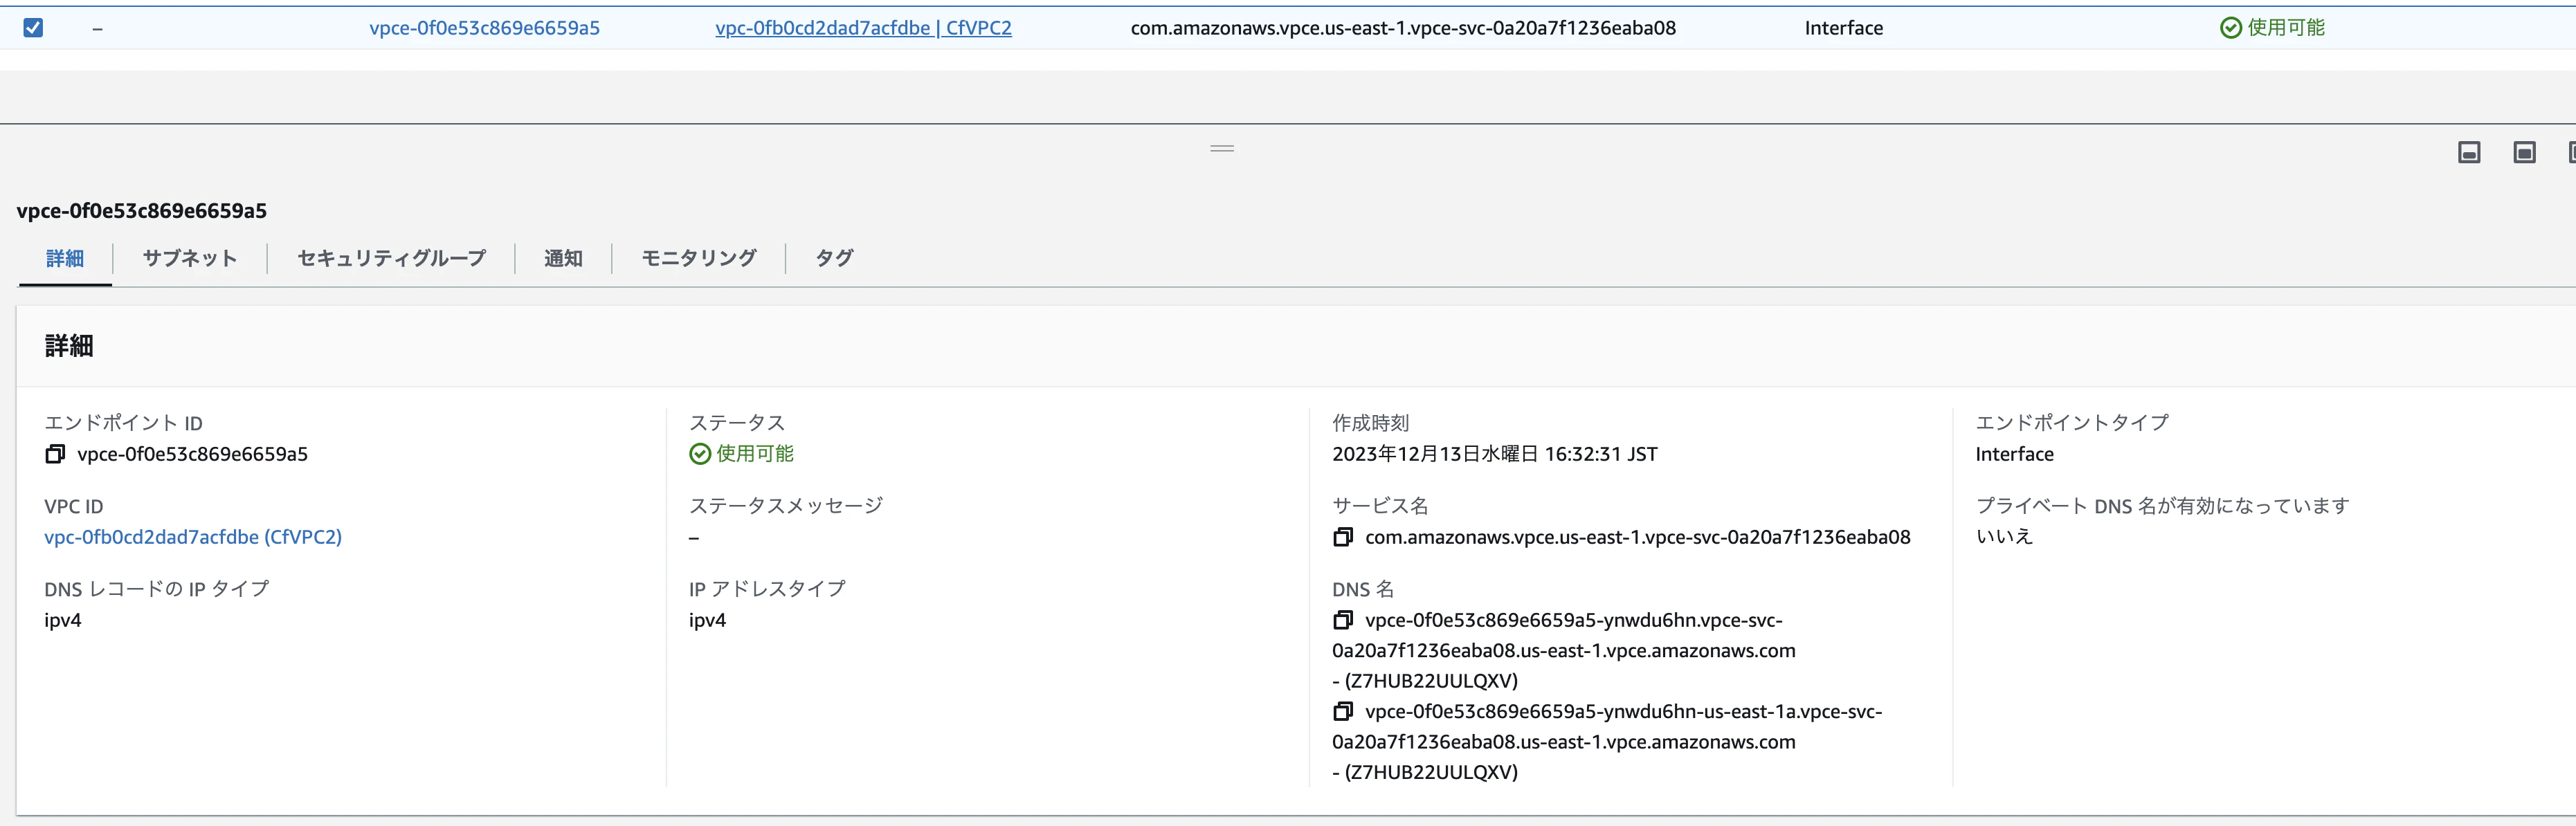This screenshot has width=2576, height=826.
Task: Open the セキュリティグループ tab
Action: pyautogui.click(x=391, y=258)
